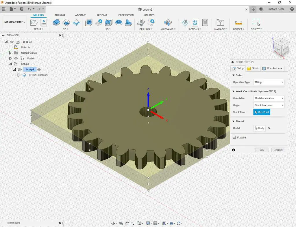Image resolution: width=296 pixels, height=227 pixels.
Task: Open the Operation Type dropdown
Action: (x=269, y=82)
